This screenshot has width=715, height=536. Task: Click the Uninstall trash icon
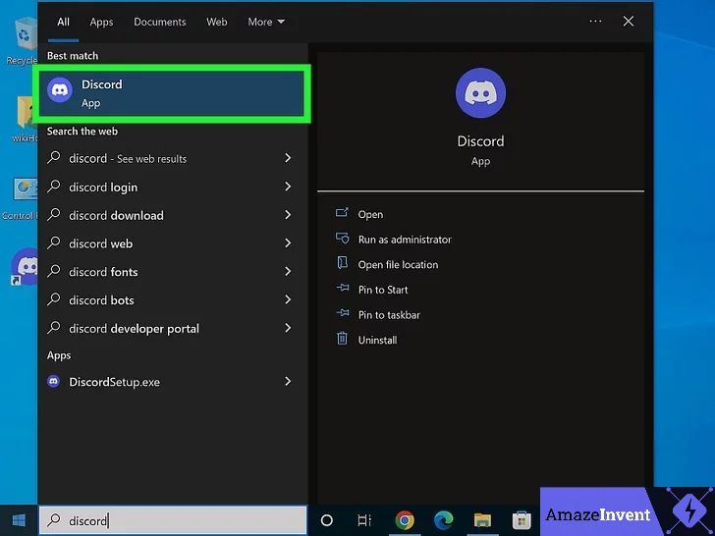pos(342,339)
